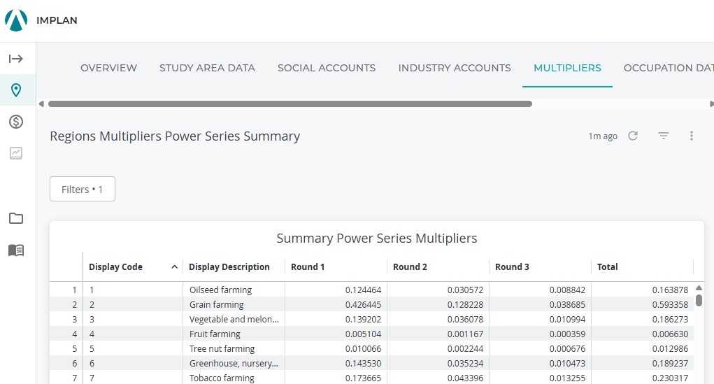Open the book documentation icon
The width and height of the screenshot is (714, 384).
16,250
